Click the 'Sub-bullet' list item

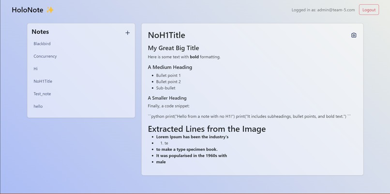(165, 88)
